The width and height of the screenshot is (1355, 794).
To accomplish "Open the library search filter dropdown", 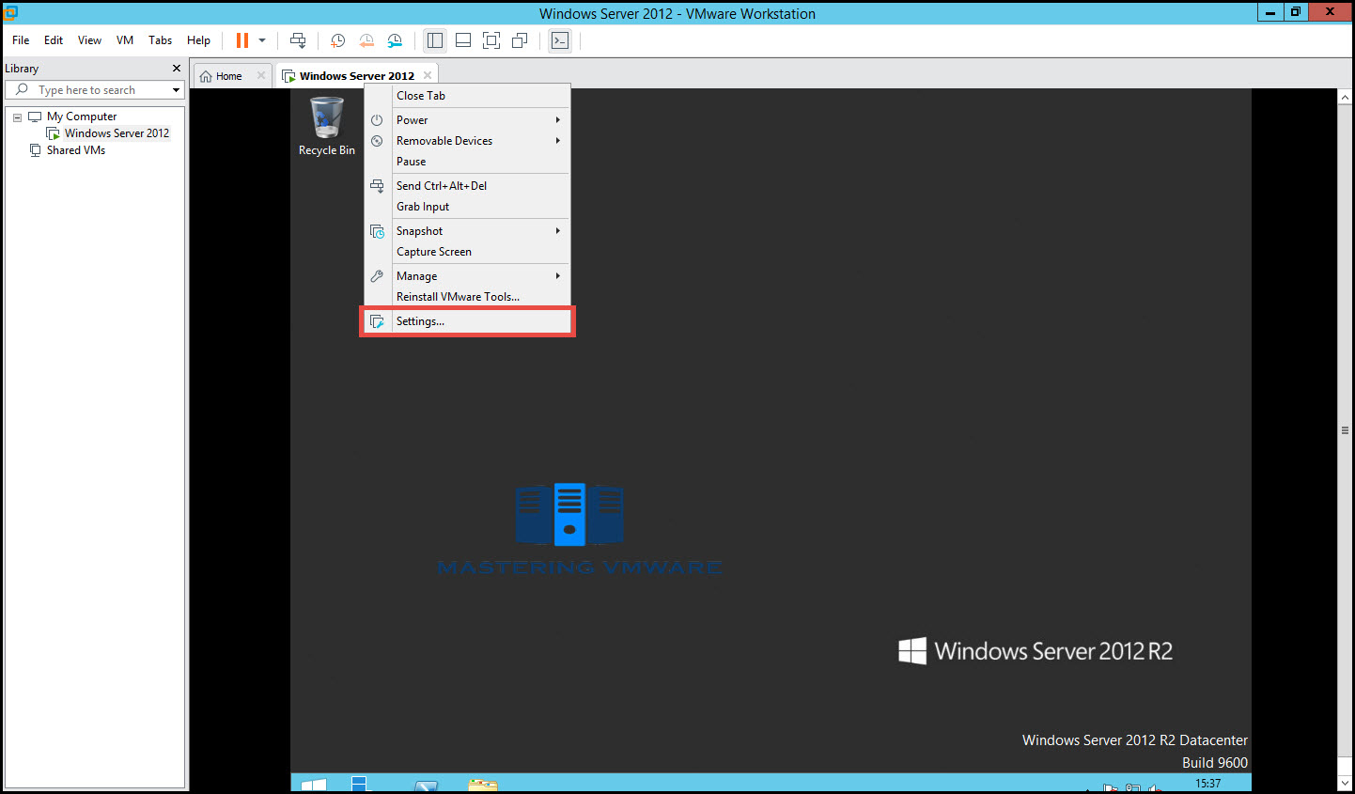I will tap(176, 90).
